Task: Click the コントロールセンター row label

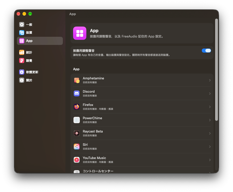Action: [98, 171]
